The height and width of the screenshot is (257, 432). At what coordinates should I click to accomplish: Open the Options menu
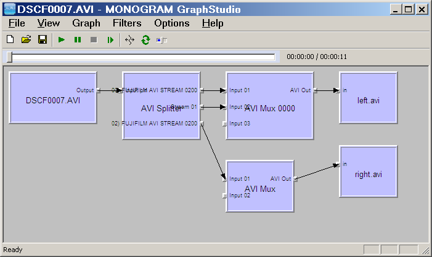172,23
